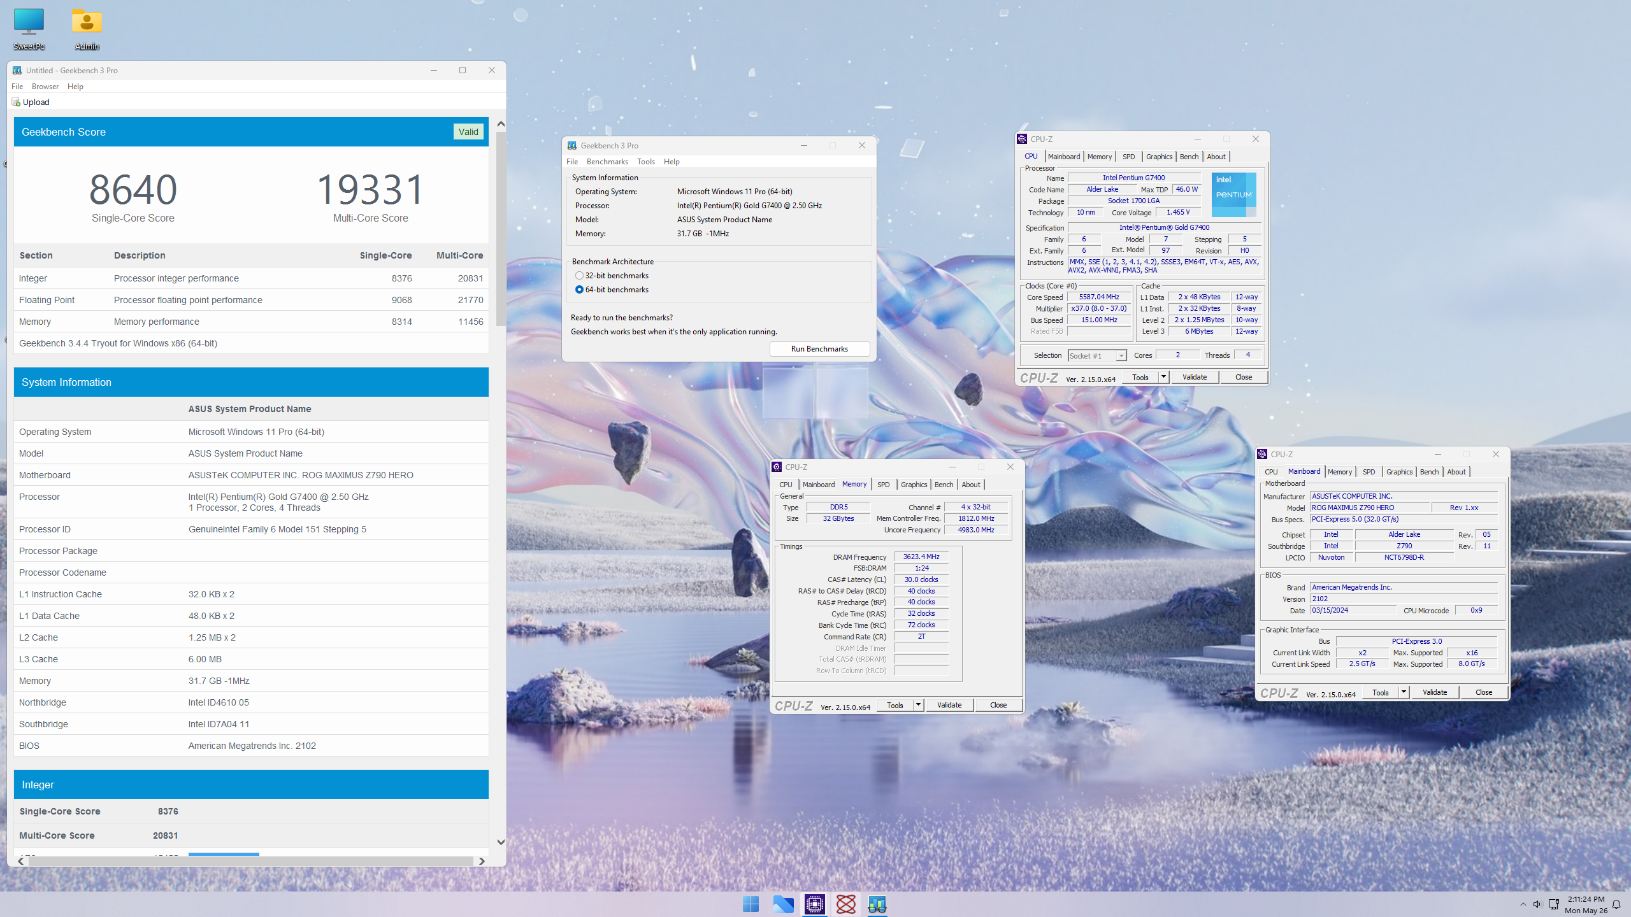Switch to CPU-Z from the taskbar
The image size is (1631, 917).
click(814, 904)
